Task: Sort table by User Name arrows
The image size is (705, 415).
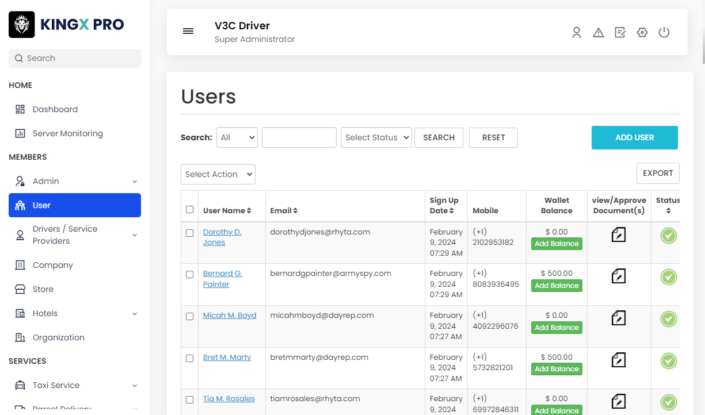Action: [x=249, y=211]
